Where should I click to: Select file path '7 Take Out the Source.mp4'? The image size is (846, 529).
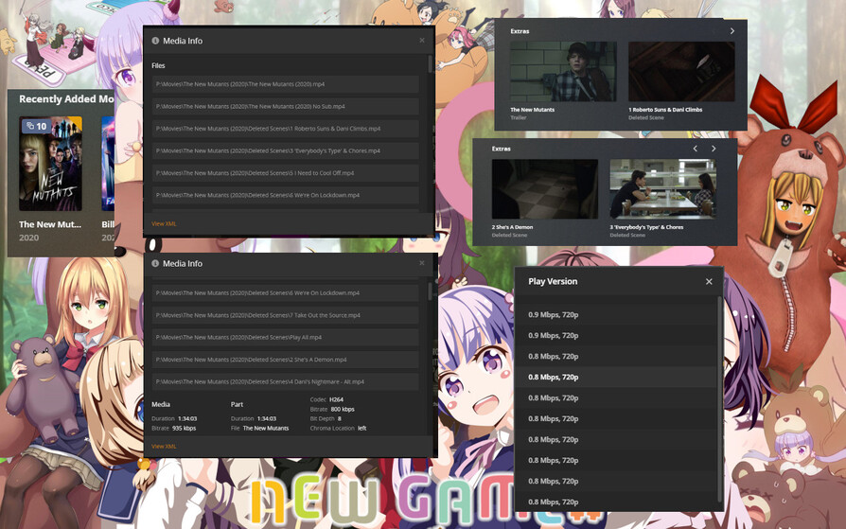[286, 315]
